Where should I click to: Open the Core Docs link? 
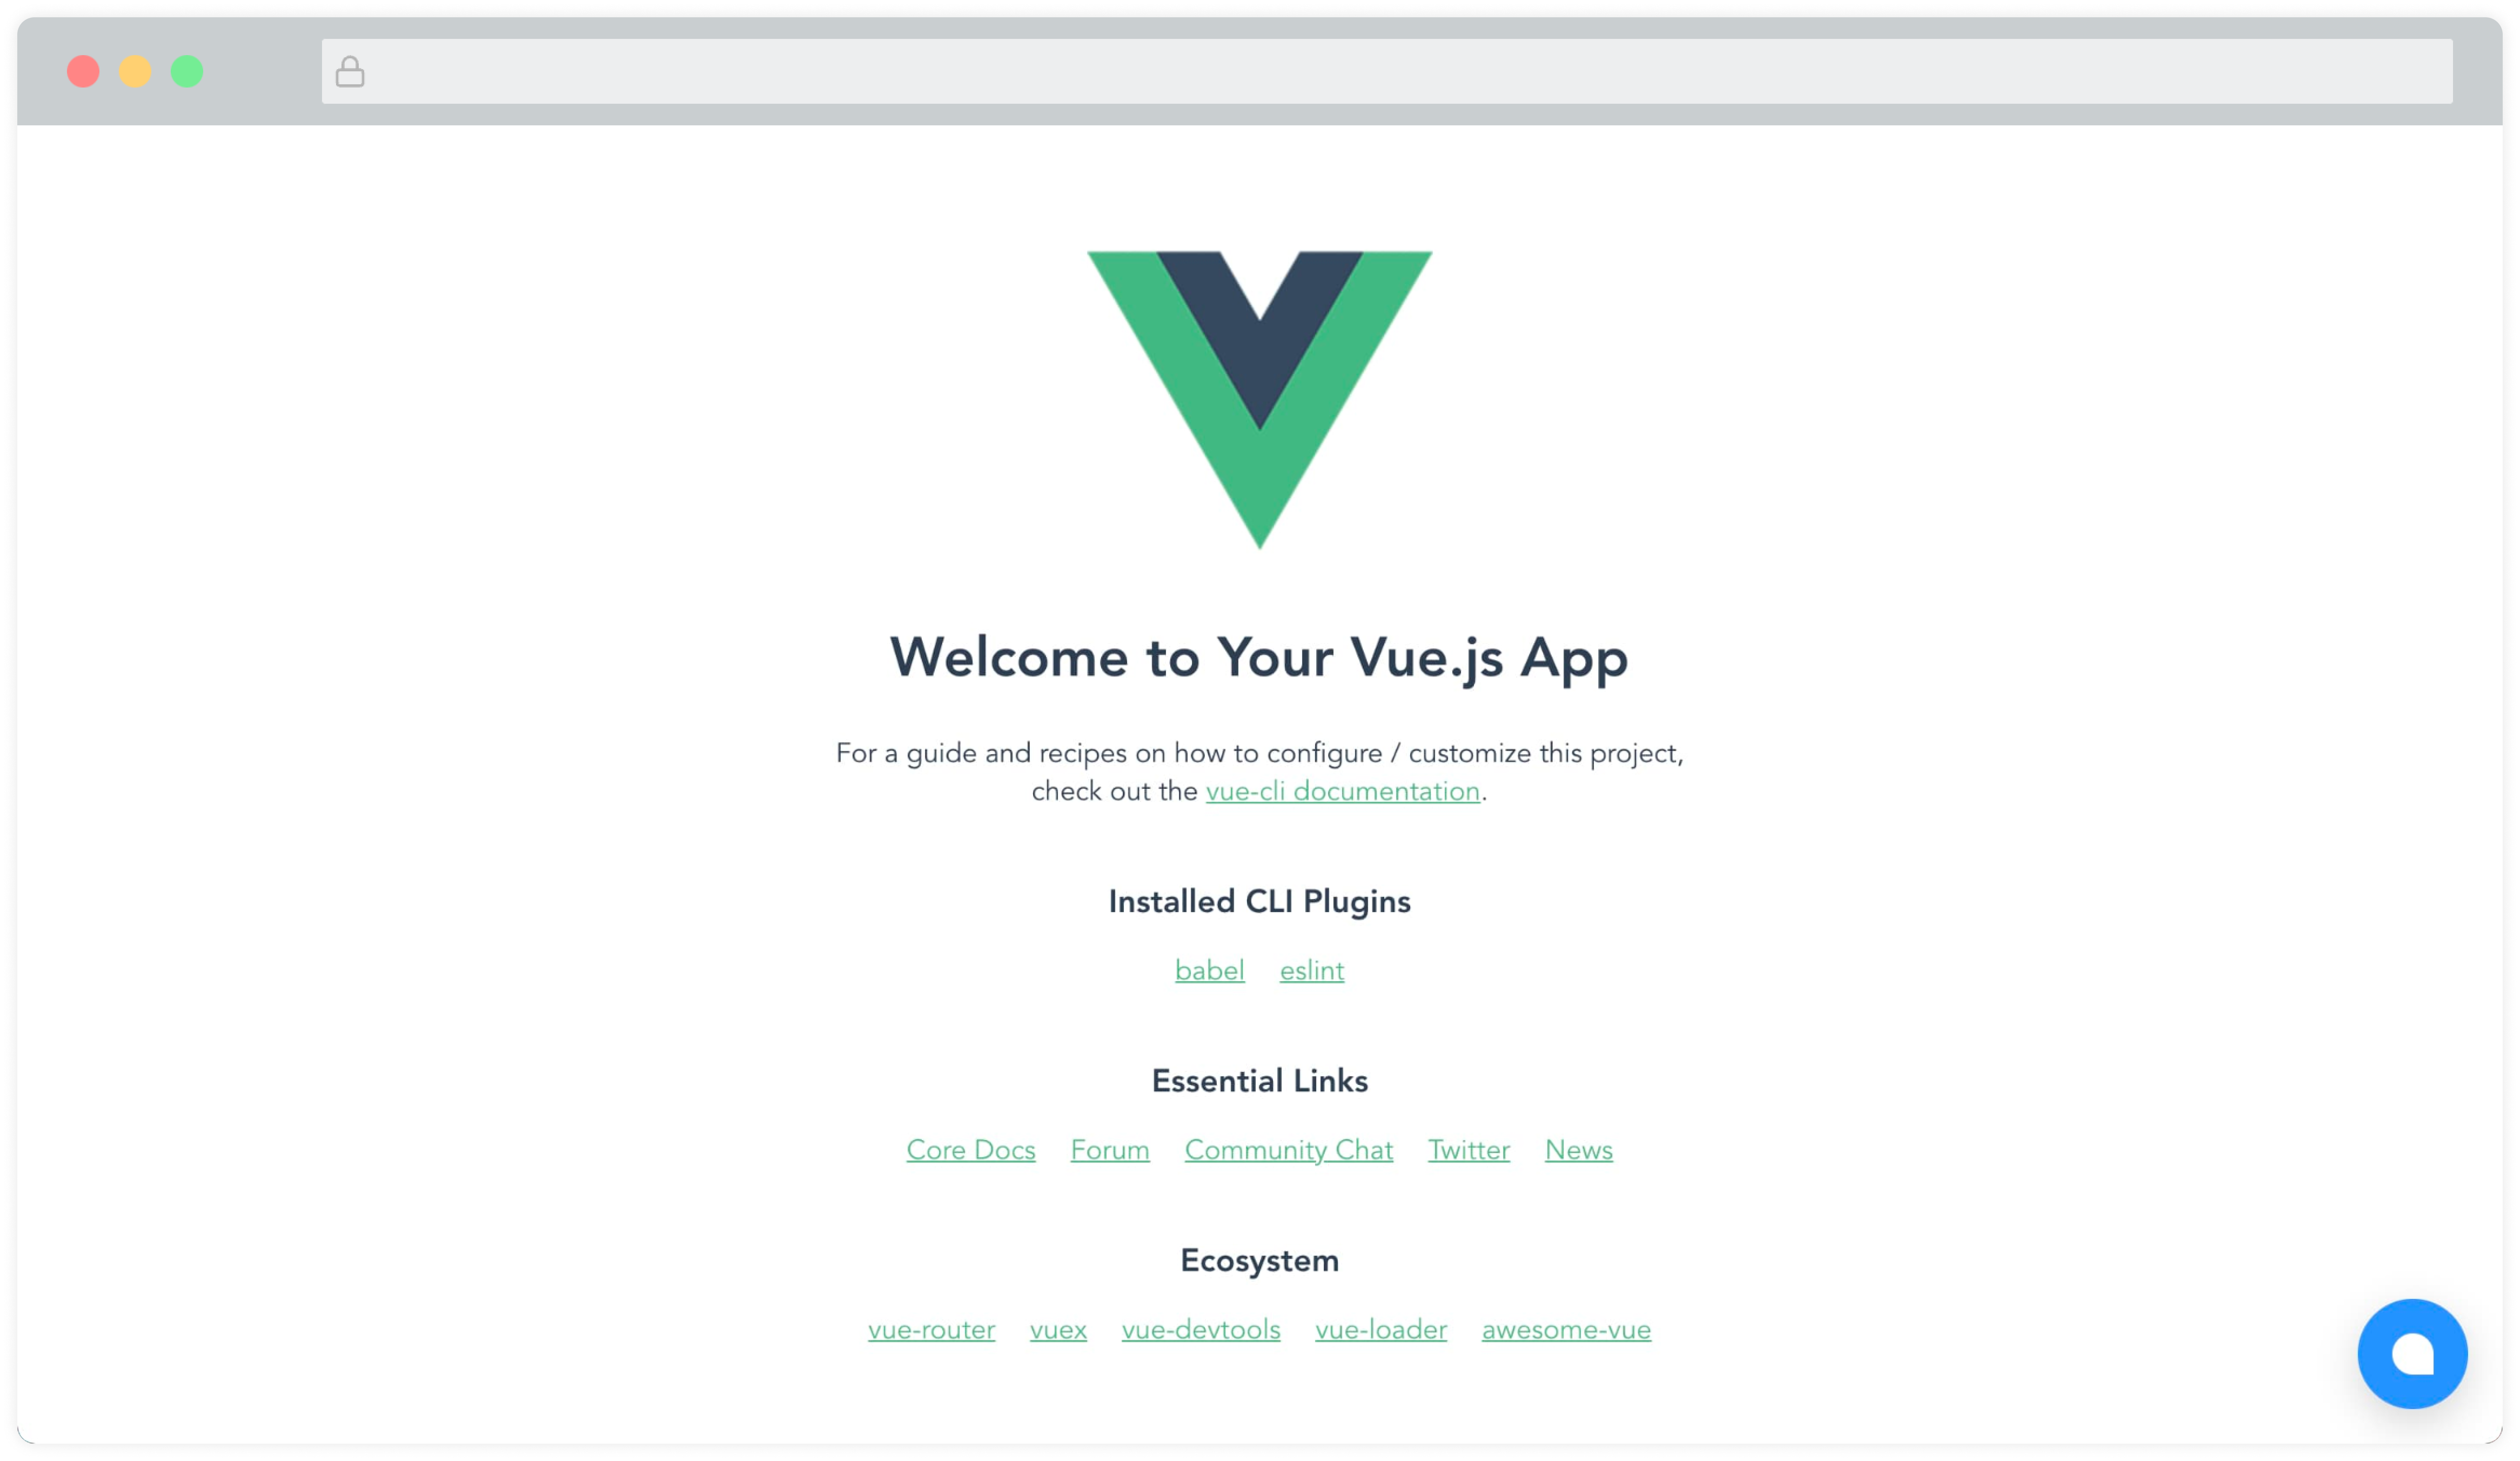(970, 1150)
